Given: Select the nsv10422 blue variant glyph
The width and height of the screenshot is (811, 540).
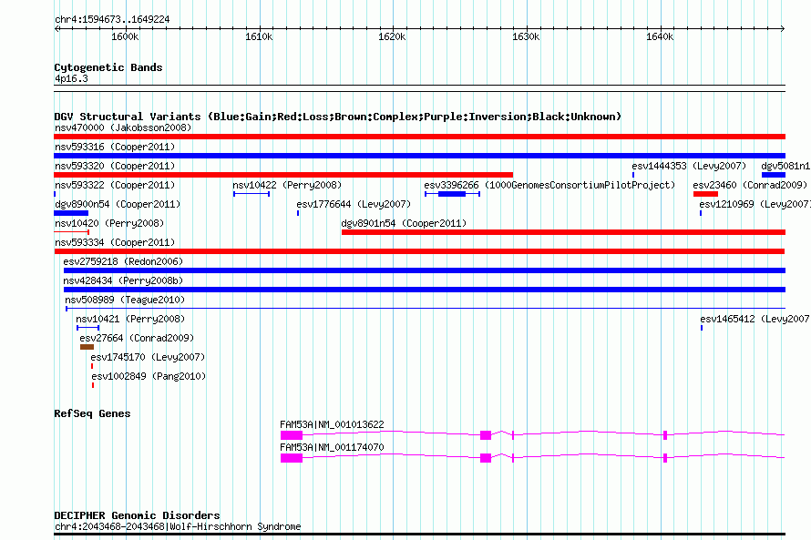Looking at the screenshot, I should point(252,194).
